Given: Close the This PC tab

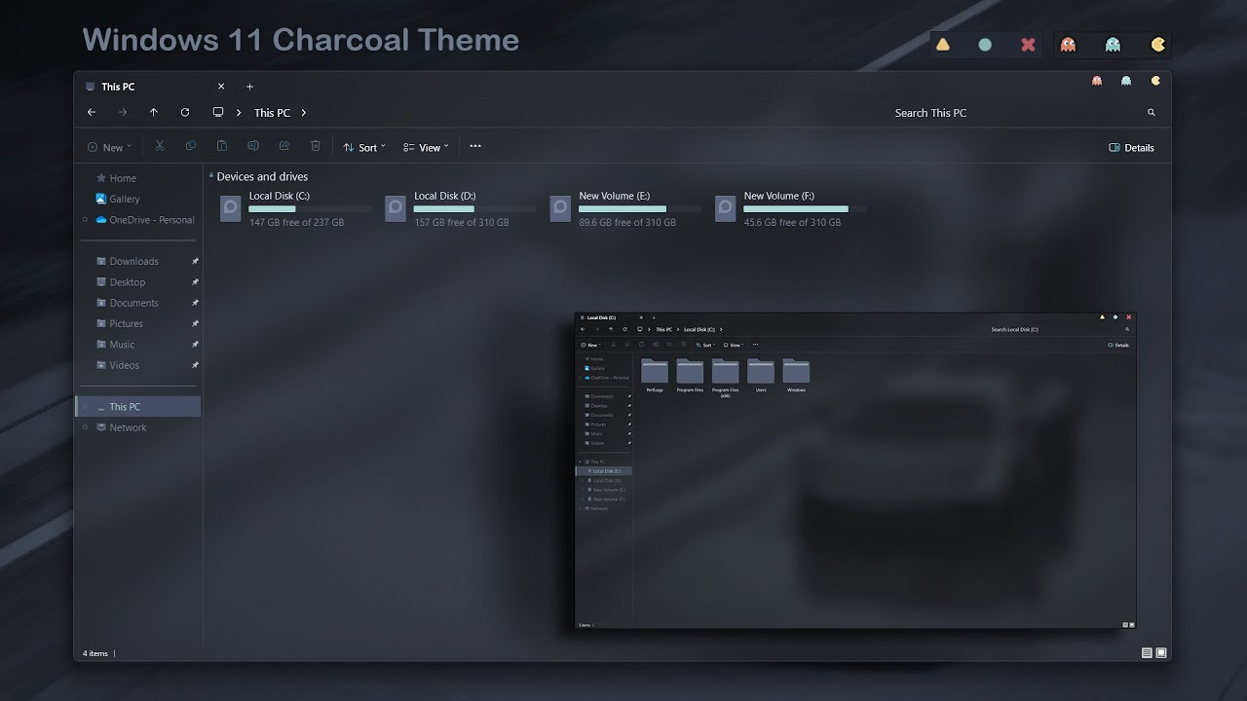Looking at the screenshot, I should pyautogui.click(x=221, y=87).
